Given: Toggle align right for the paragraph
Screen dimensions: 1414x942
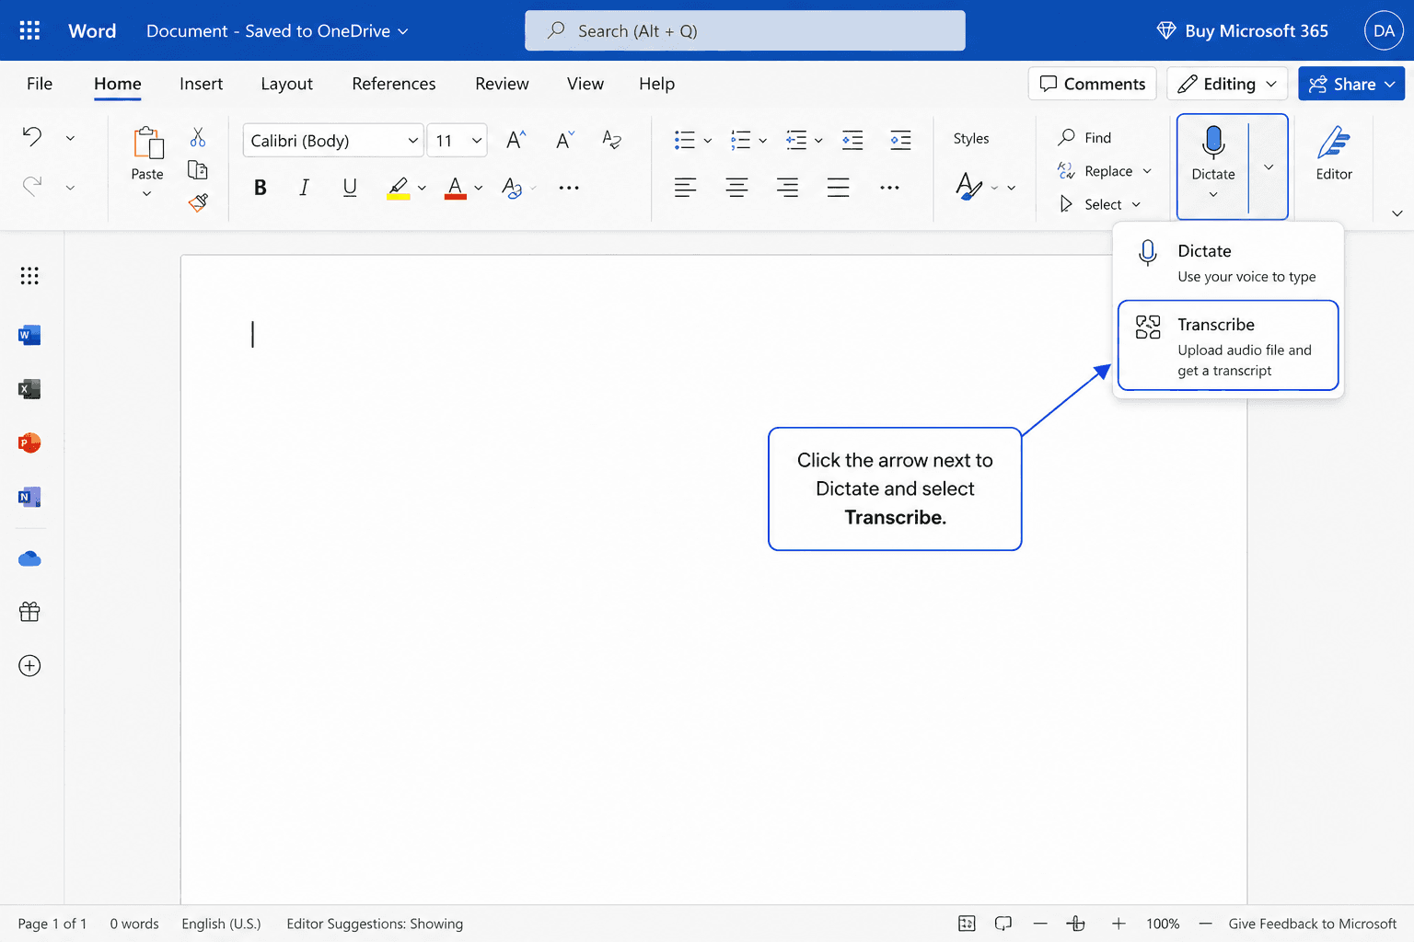Looking at the screenshot, I should click(787, 188).
